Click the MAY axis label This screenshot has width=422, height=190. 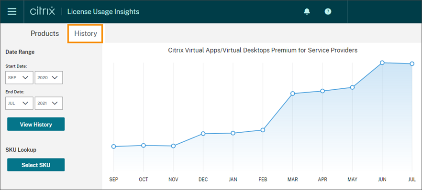tap(352, 179)
